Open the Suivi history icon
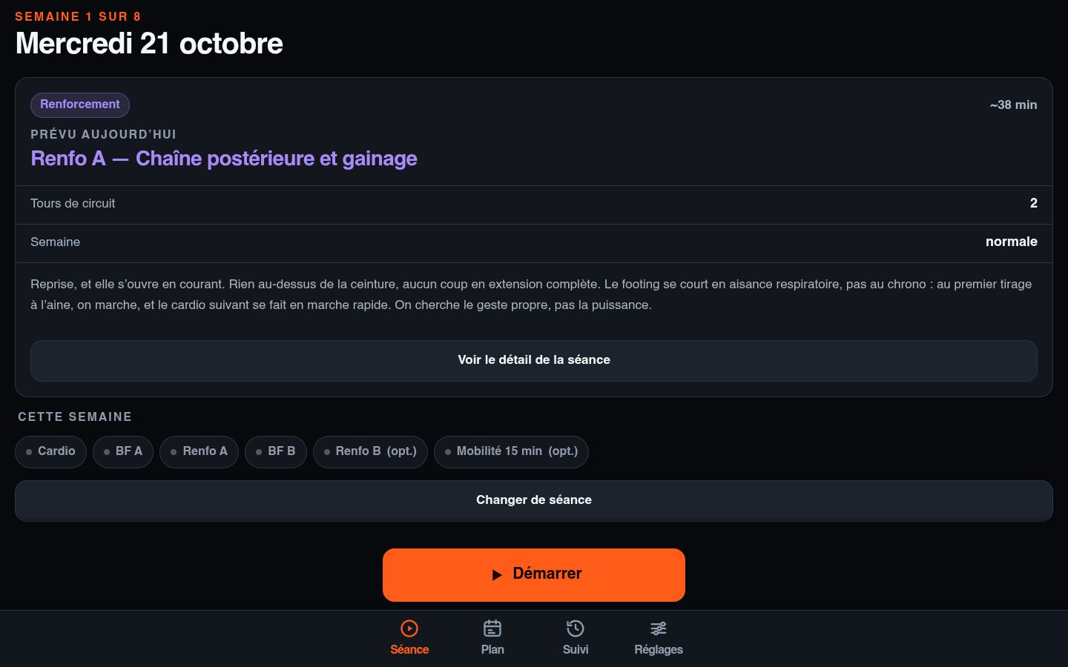The height and width of the screenshot is (667, 1068). point(576,628)
